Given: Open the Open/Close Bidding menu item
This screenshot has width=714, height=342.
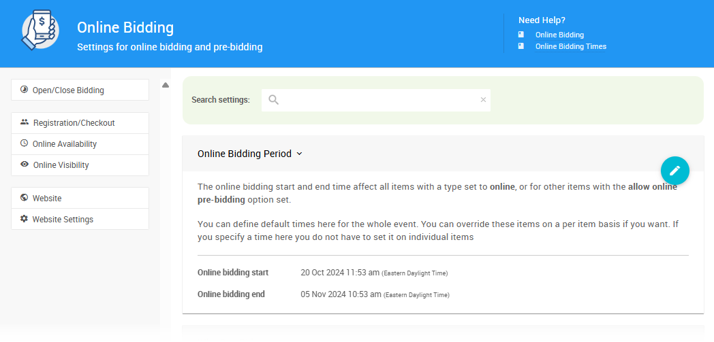Looking at the screenshot, I should tap(68, 90).
